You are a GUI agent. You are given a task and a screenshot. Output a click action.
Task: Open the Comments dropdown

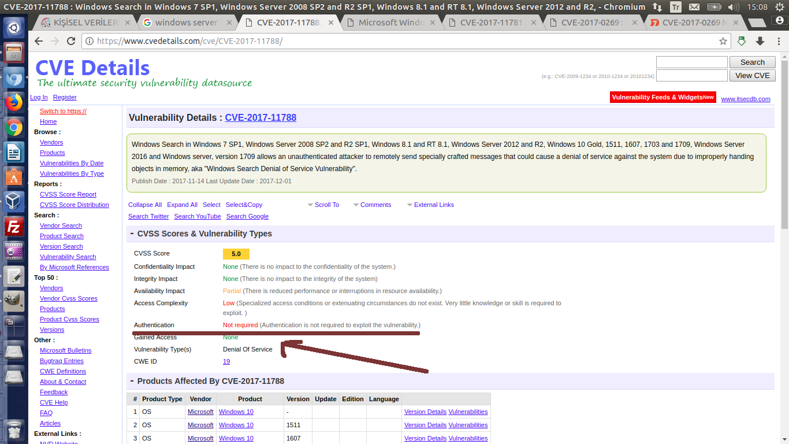372,205
